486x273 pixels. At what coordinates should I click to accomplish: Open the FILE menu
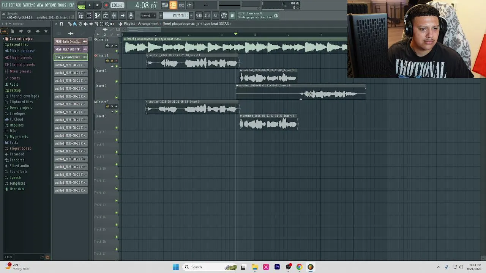(5, 5)
